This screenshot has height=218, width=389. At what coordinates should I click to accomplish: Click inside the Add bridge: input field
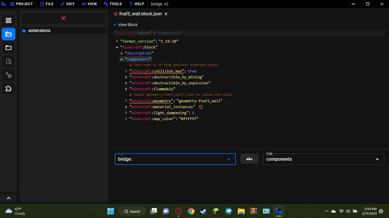click(171, 159)
